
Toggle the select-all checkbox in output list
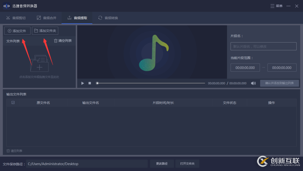pos(13,103)
